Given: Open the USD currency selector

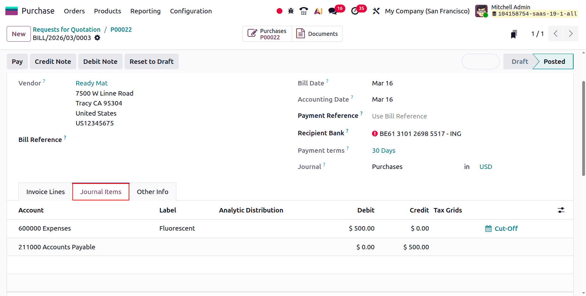Looking at the screenshot, I should pyautogui.click(x=486, y=166).
